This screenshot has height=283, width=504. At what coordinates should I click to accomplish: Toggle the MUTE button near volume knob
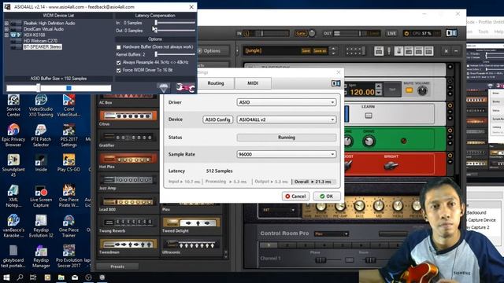pos(409,90)
